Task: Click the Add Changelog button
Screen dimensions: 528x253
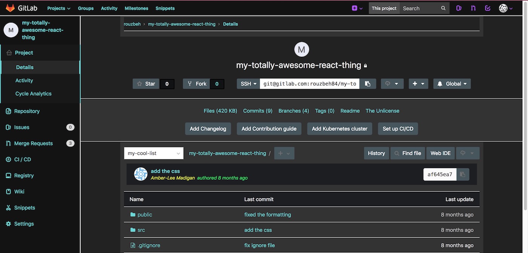Action: (208, 129)
